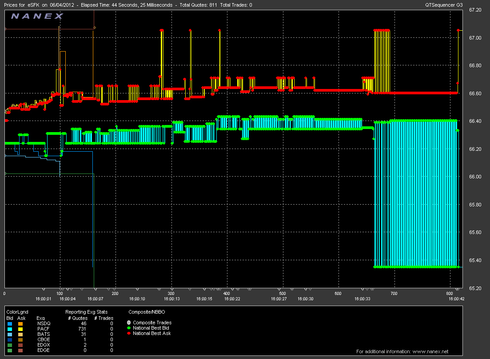Select the EDGX exchange label
This screenshot has height=359, width=490.
click(x=44, y=345)
